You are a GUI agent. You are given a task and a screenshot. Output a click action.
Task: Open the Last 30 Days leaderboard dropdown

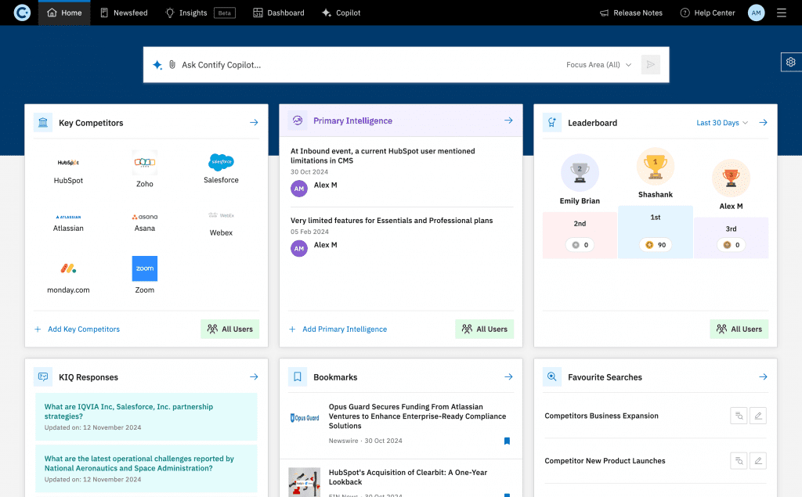(x=722, y=123)
